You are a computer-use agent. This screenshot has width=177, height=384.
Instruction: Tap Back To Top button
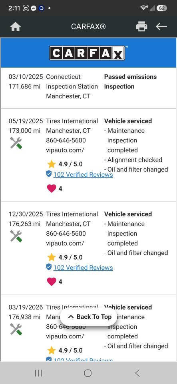[x=89, y=317]
